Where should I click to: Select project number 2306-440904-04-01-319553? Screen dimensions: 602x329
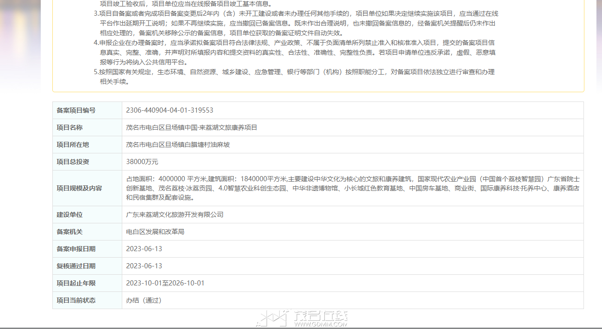[x=169, y=110]
